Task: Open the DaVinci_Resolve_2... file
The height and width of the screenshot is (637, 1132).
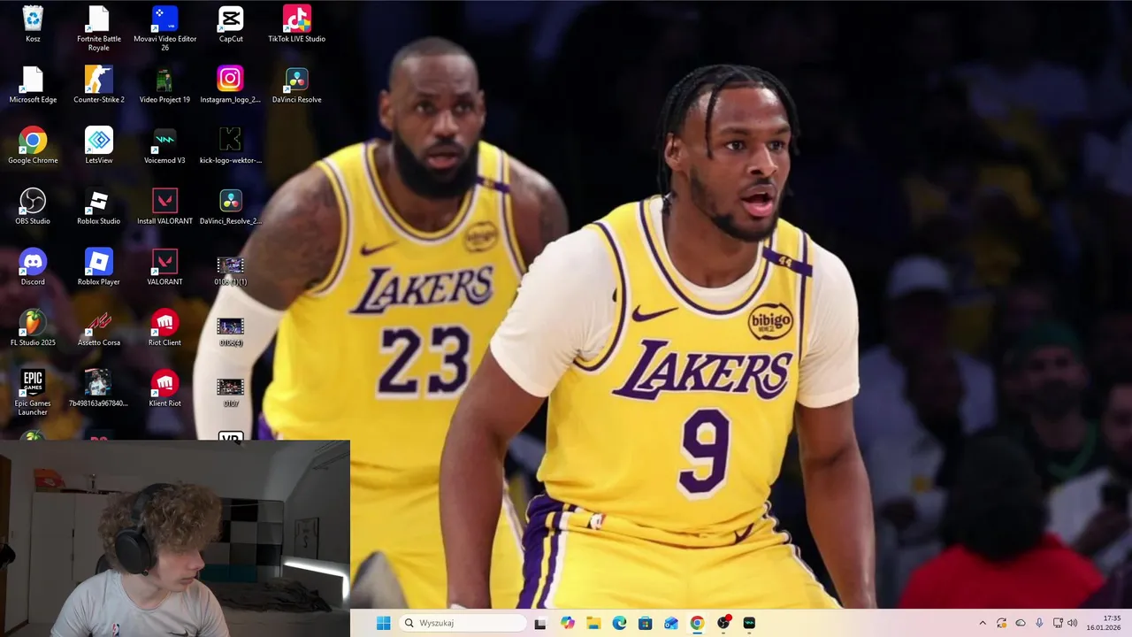Action: [231, 207]
